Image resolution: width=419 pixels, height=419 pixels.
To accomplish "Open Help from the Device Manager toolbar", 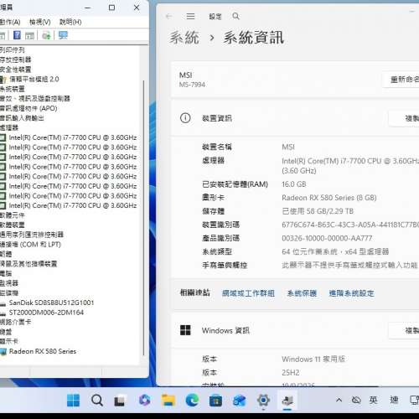I will [x=17, y=35].
